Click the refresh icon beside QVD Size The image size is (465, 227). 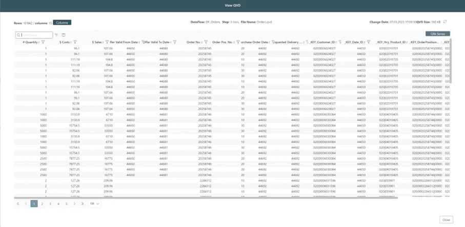click(x=445, y=22)
